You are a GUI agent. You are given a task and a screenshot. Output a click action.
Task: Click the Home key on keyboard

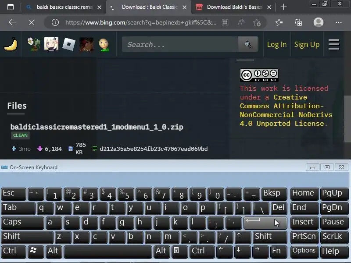pyautogui.click(x=304, y=194)
